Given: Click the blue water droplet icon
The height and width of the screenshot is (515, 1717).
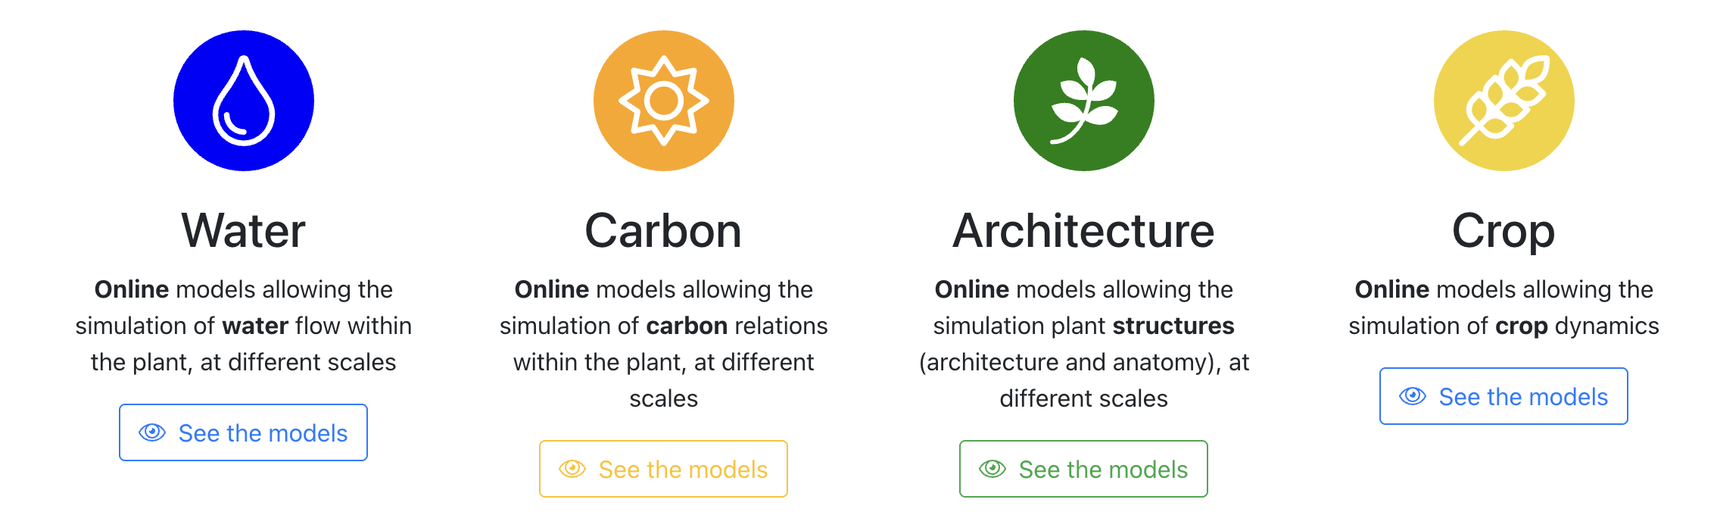Looking at the screenshot, I should pos(244,101).
